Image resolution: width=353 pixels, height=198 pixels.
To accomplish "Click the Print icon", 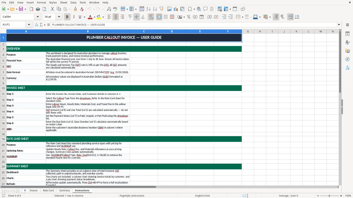I will coord(38,9).
